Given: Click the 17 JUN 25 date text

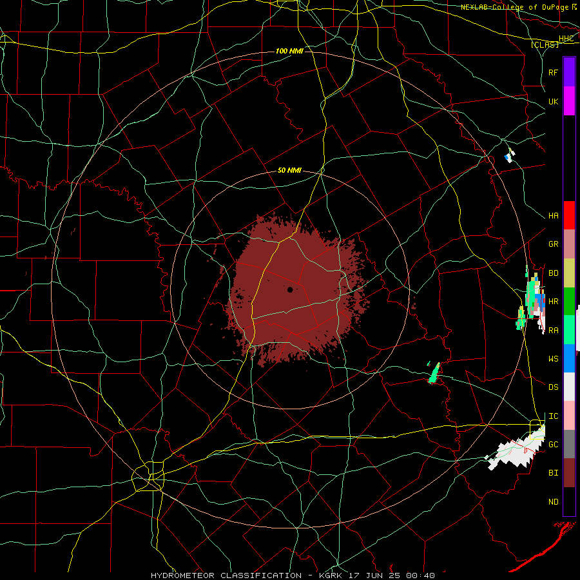Looking at the screenshot, I should 374,575.
